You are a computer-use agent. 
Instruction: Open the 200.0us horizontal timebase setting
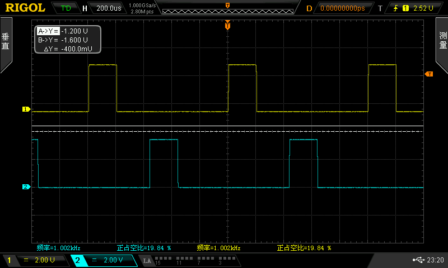[x=108, y=8]
